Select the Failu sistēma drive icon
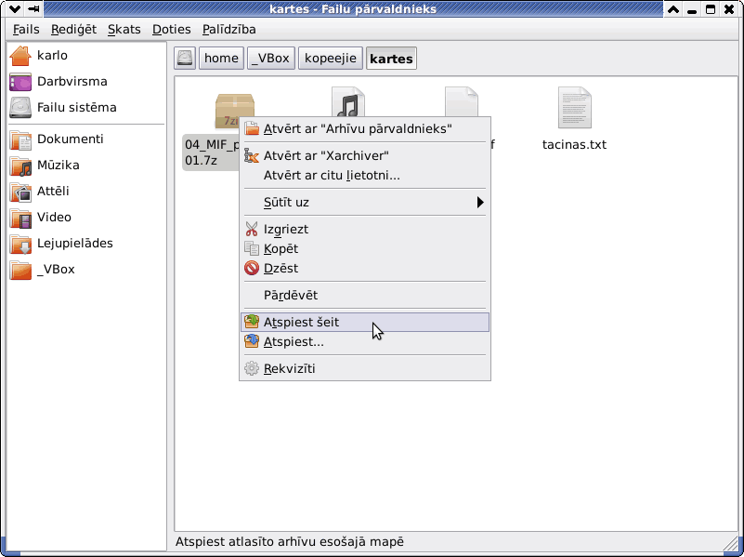Viewport: 744px width, 557px height. click(x=20, y=108)
